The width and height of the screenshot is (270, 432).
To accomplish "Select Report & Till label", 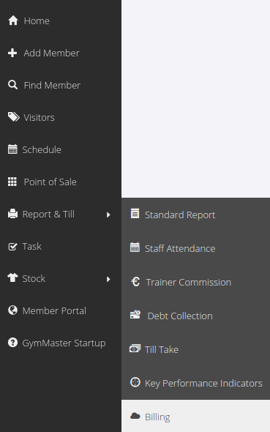I will pos(48,214).
